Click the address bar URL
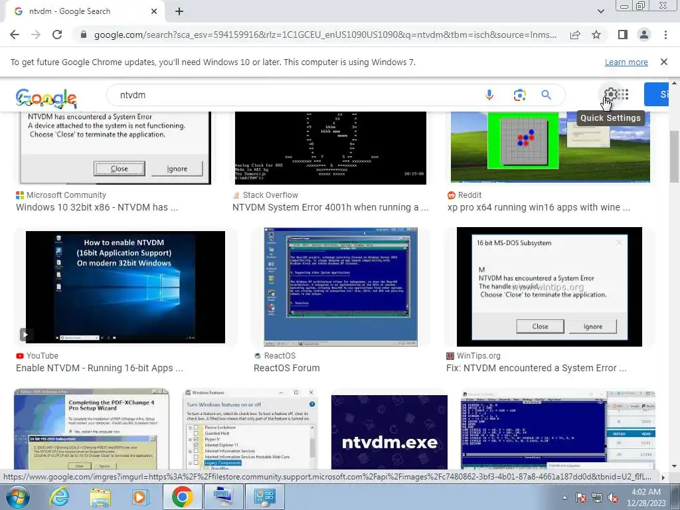 pyautogui.click(x=325, y=35)
